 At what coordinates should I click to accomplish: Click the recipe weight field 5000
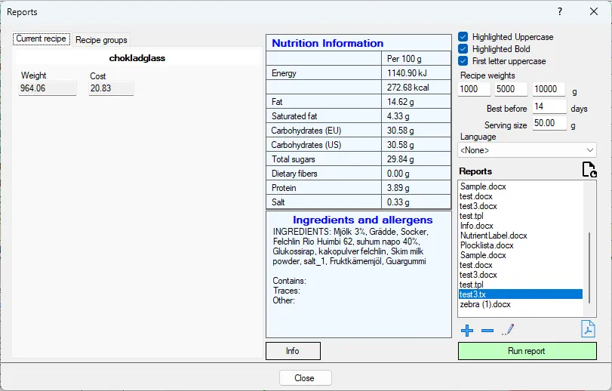(511, 89)
